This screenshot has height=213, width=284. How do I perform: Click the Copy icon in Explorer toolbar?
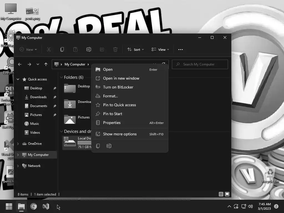(62, 49)
